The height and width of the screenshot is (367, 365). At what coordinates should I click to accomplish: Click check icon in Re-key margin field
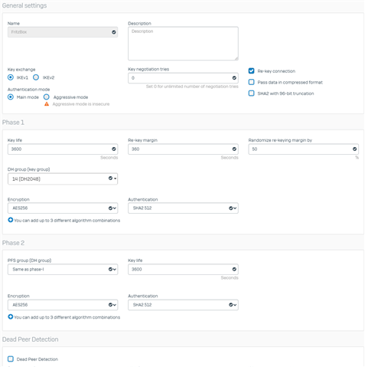[x=234, y=149]
